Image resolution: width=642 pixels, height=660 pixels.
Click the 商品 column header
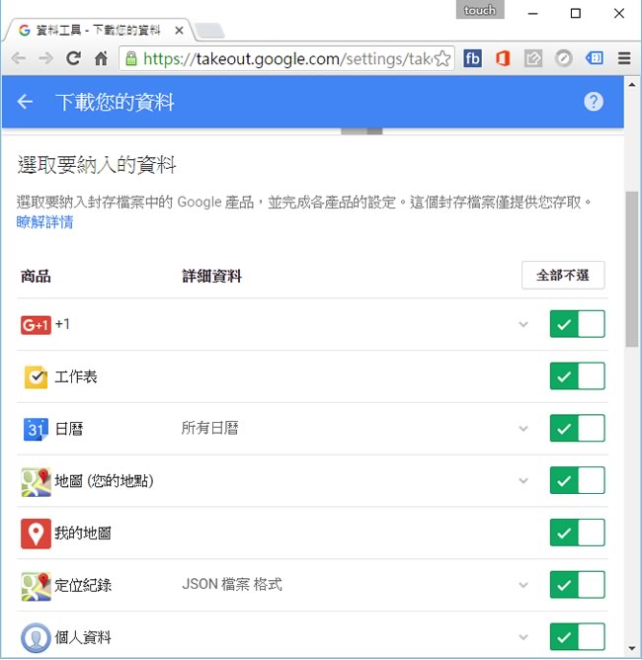click(x=36, y=277)
